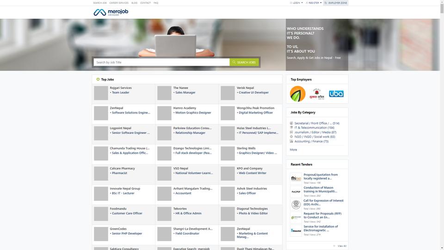Click the Journalism category icon
The height and width of the screenshot is (250, 444).
[291, 132]
